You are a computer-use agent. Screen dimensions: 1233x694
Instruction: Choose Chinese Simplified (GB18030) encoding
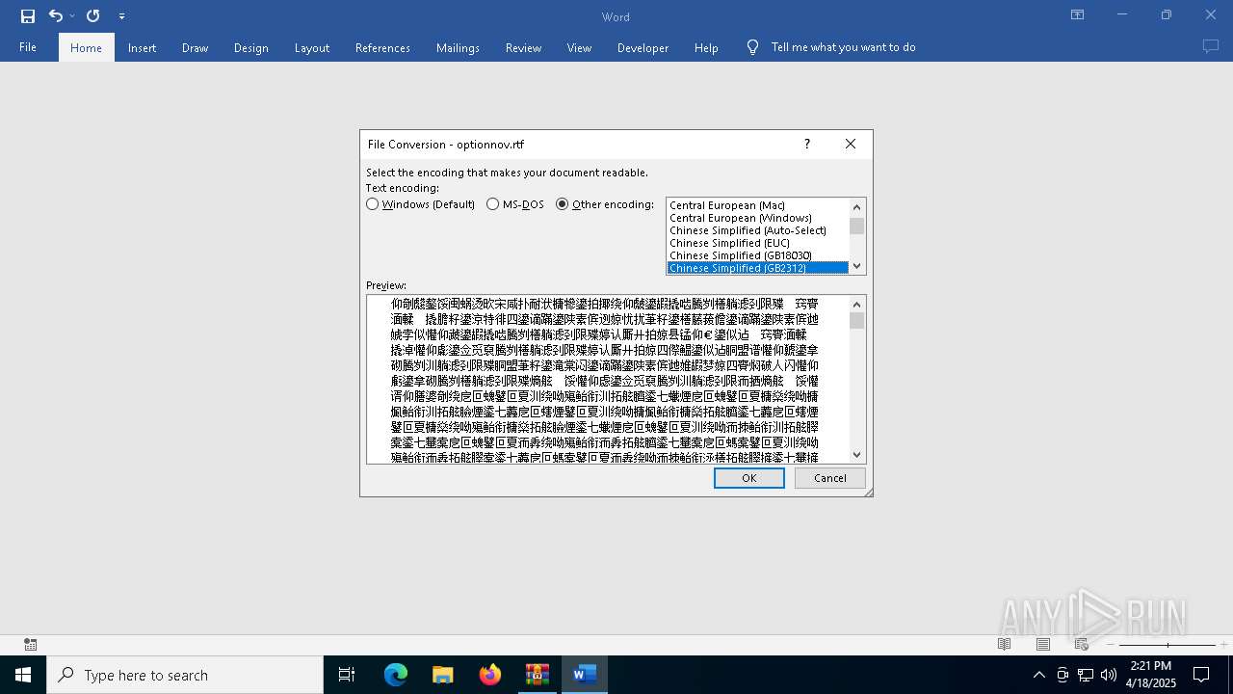click(757, 255)
